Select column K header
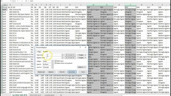 (70, 5)
